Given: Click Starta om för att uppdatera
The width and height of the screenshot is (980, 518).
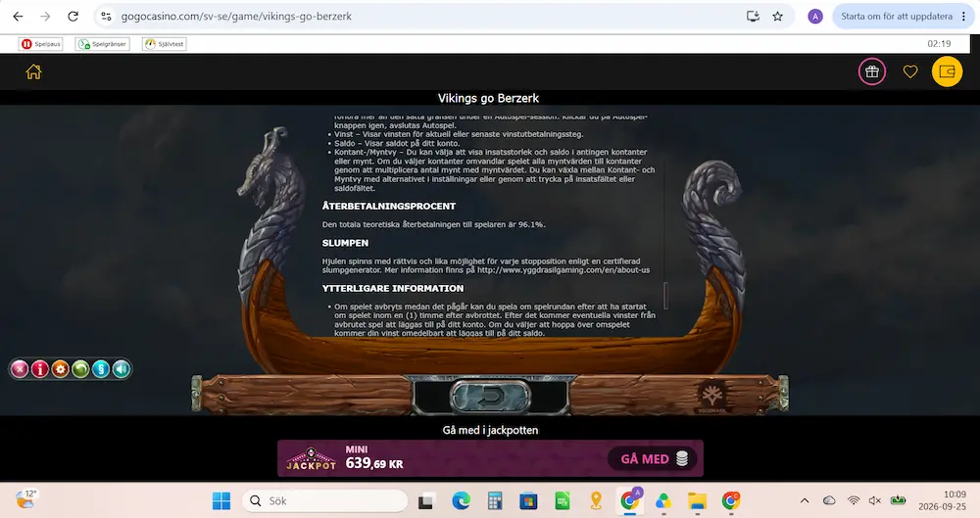Looking at the screenshot, I should coord(897,17).
